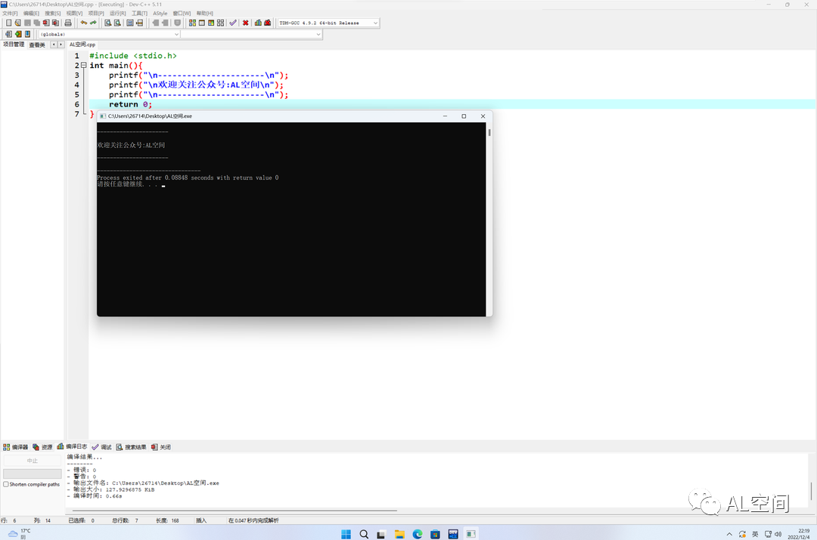Select the AL空间.cpp editor tab
817x540 pixels.
tap(82, 45)
